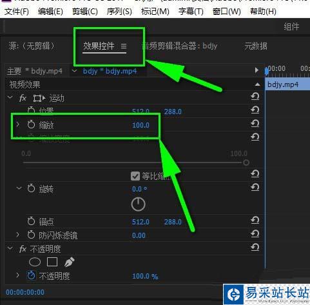This screenshot has width=310, height=305.
Task: Reset the 锚点 parameter
Action: (x=255, y=220)
